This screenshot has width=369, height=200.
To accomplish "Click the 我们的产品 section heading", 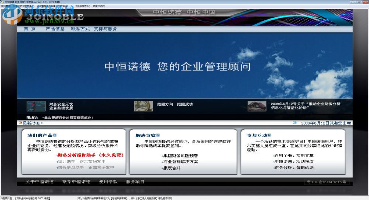I will point(40,135).
